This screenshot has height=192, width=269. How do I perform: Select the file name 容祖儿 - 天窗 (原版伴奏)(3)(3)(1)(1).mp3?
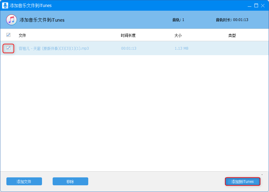coord(54,48)
